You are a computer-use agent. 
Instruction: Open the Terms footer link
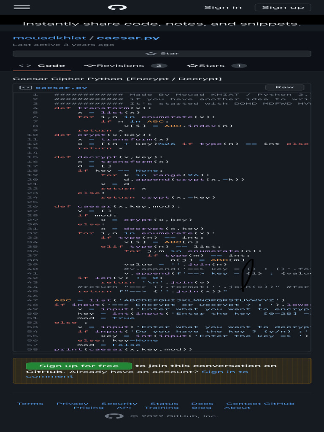click(30, 404)
